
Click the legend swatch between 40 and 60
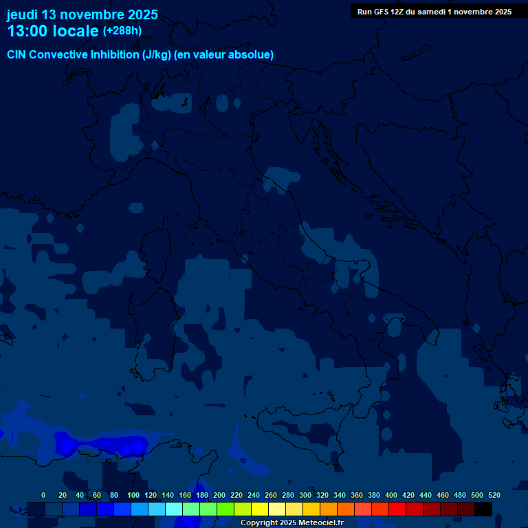(x=88, y=509)
